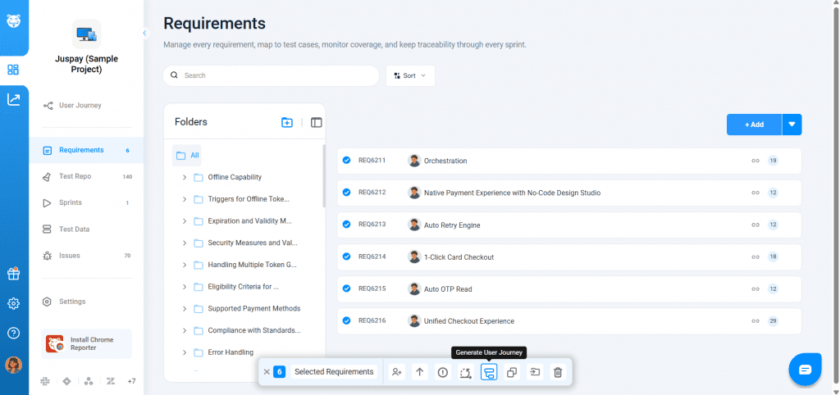Click the requirements Search field
The image size is (840, 395).
[x=271, y=75]
